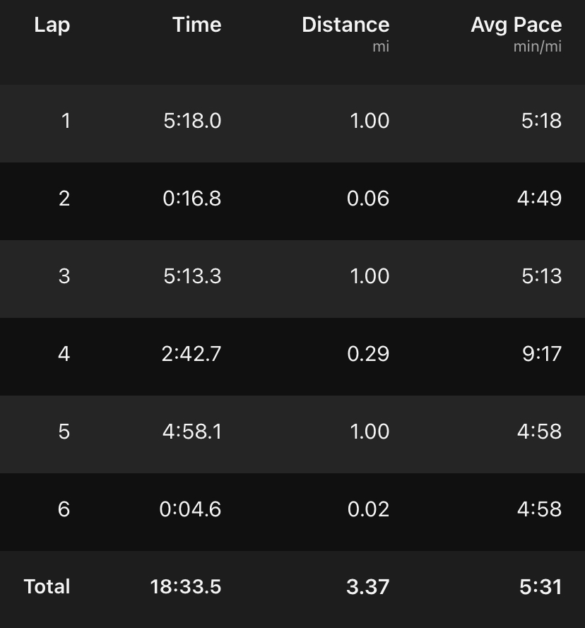The height and width of the screenshot is (628, 585).
Task: Tap the 0.29 distance value
Action: tap(368, 354)
